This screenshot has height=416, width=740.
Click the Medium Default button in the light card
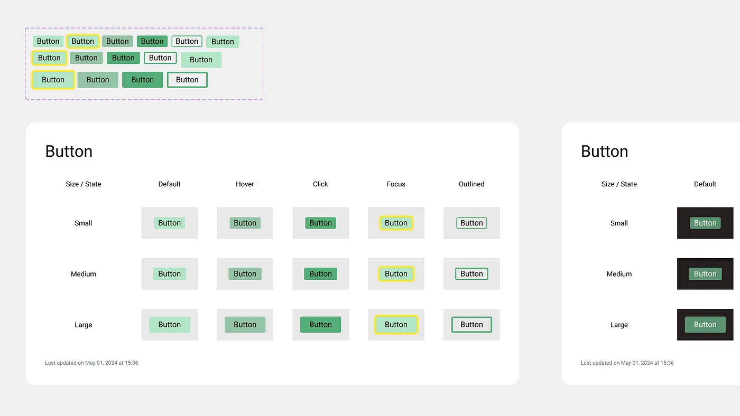click(169, 273)
